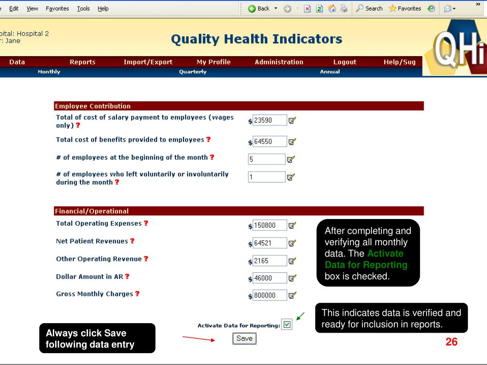Click help question mark for Total Operating Expenses
487x365 pixels.
tap(146, 223)
